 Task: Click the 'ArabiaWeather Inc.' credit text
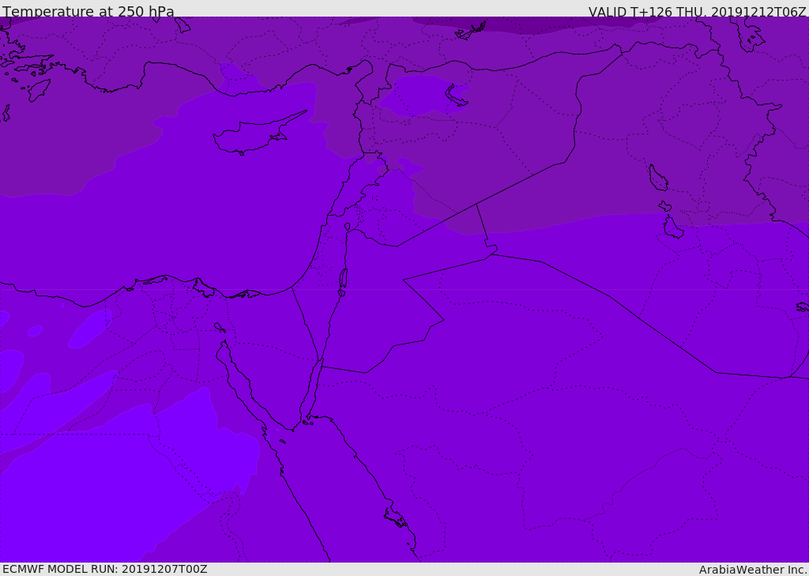pos(753,570)
